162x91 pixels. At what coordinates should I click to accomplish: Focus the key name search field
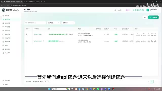(x=35, y=23)
